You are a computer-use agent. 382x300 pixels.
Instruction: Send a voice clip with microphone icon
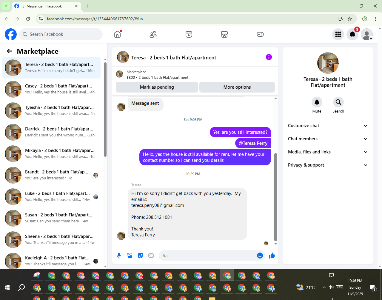pyautogui.click(x=119, y=256)
